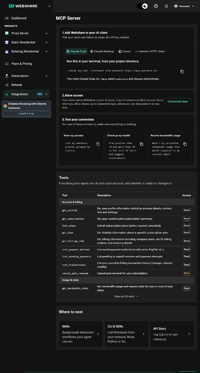Click the get_bandwidth_stats tool name

click(x=75, y=288)
